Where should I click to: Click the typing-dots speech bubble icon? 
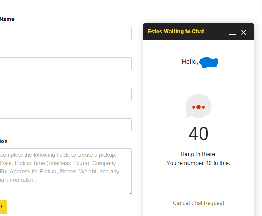click(198, 106)
